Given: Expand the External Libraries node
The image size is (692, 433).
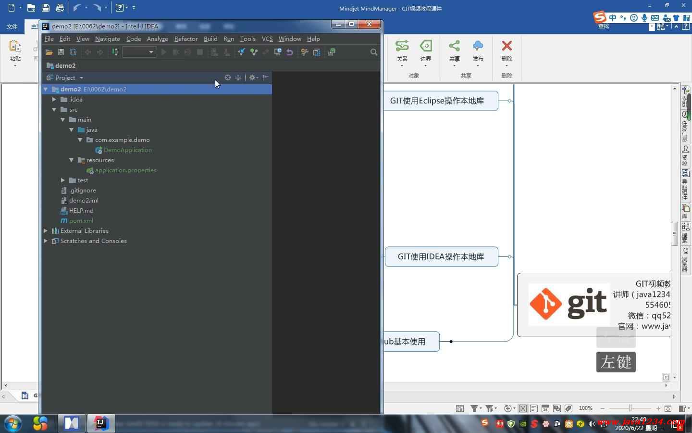Looking at the screenshot, I should tap(46, 230).
